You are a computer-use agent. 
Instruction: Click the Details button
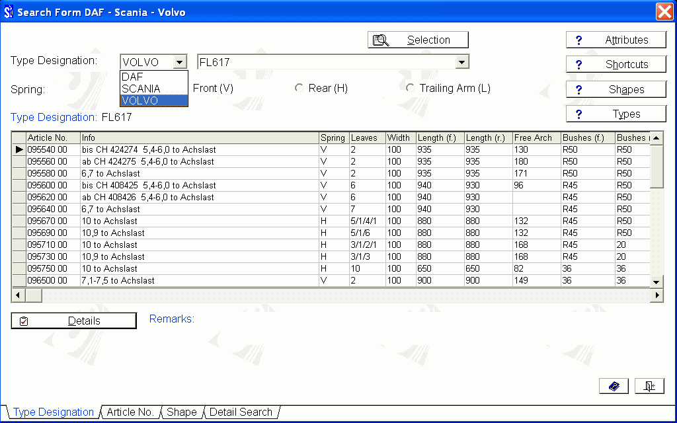(x=74, y=321)
